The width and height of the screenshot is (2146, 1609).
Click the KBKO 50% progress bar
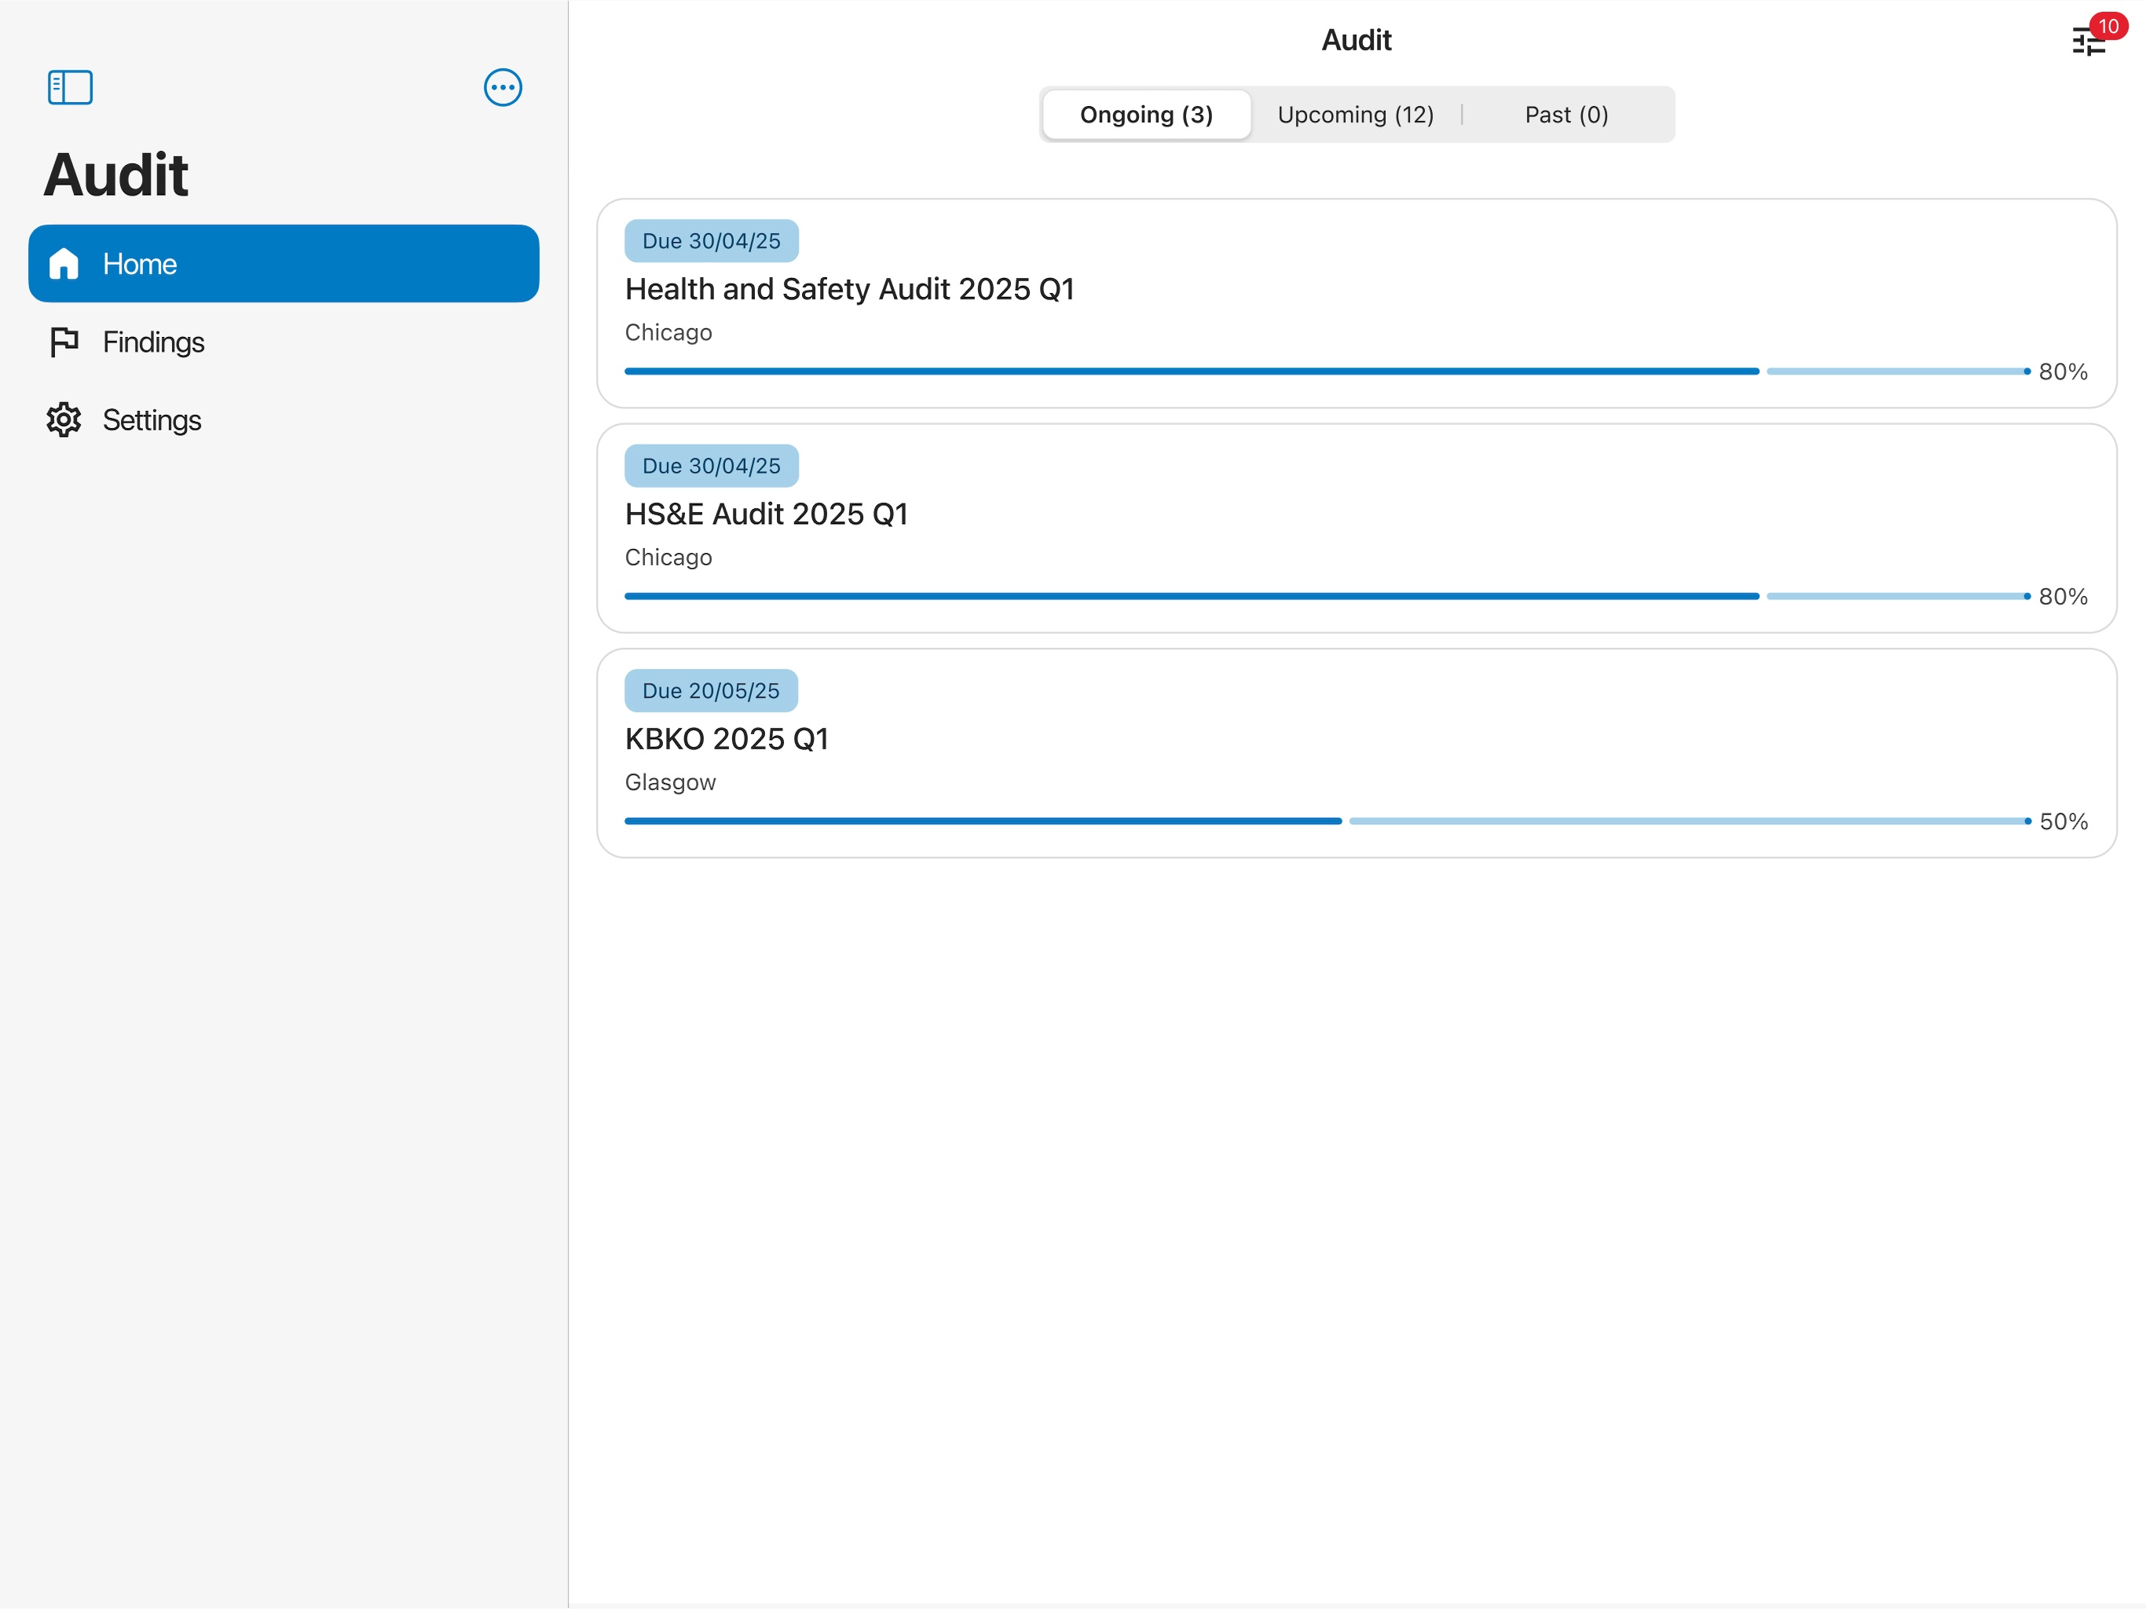pos(1328,821)
